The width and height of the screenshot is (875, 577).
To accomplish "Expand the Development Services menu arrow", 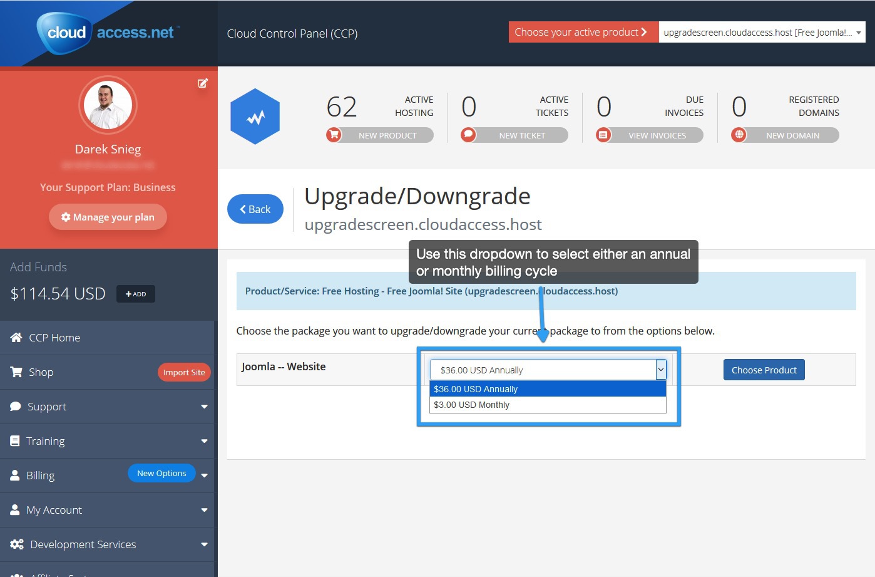I will point(204,544).
